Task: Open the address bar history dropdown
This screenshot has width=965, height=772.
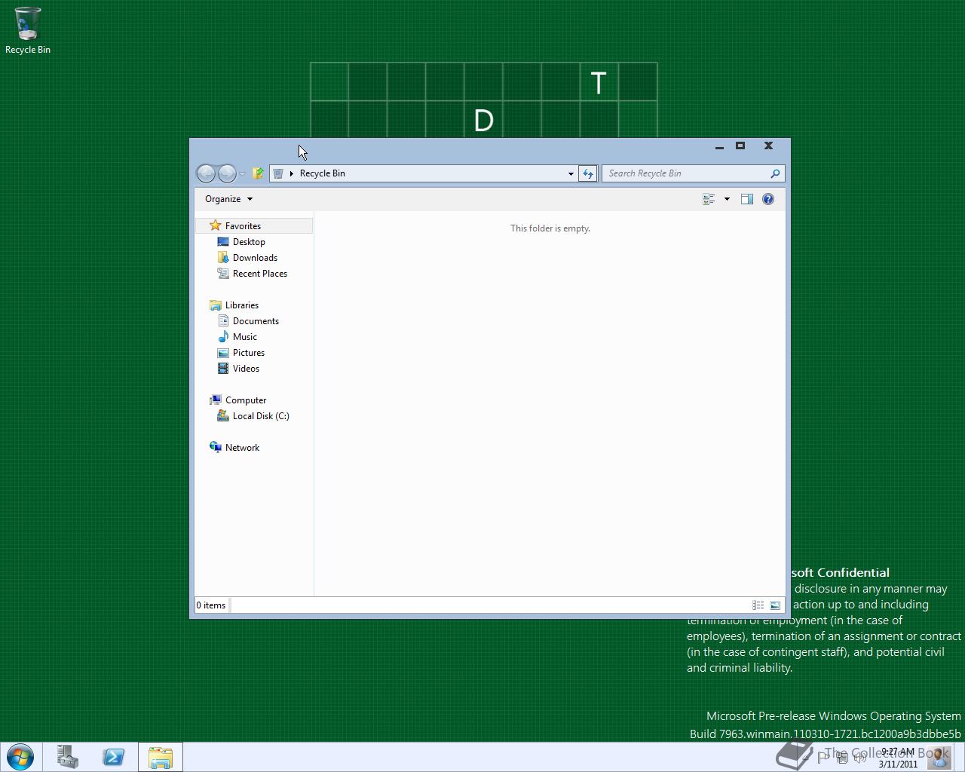Action: coord(571,173)
